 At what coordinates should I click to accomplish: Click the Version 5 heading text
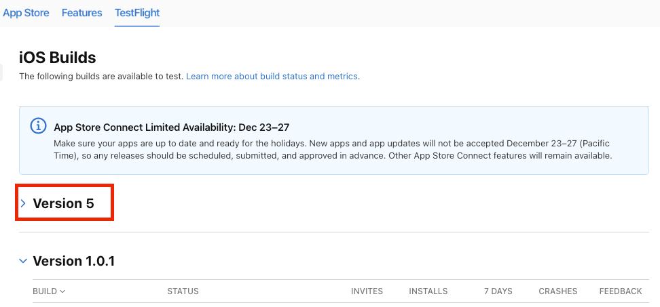coord(64,204)
